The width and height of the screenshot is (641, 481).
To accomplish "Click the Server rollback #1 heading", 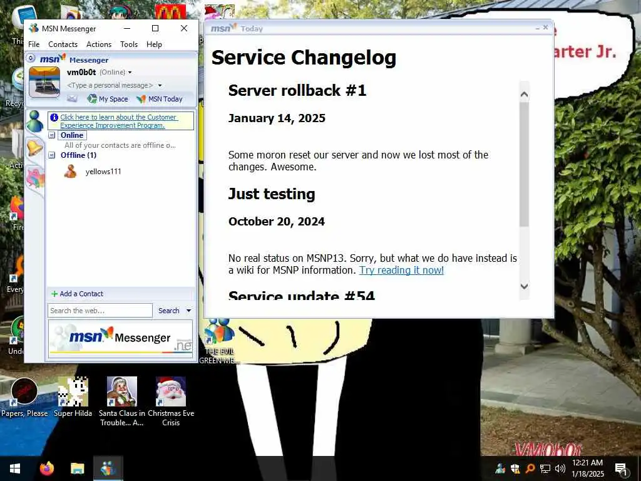I will click(297, 90).
